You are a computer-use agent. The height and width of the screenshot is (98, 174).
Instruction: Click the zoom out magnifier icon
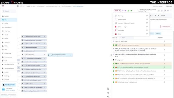108,93
